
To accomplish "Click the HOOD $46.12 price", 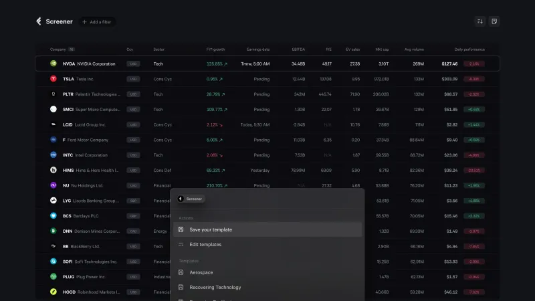I will coord(451,292).
